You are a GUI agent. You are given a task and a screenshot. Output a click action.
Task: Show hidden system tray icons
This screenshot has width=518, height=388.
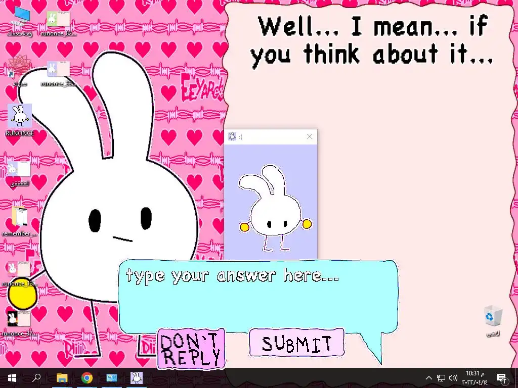click(428, 378)
